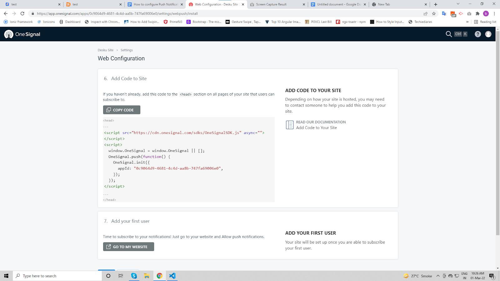Open Visual Studio Code from taskbar
500x281 pixels.
(172, 276)
